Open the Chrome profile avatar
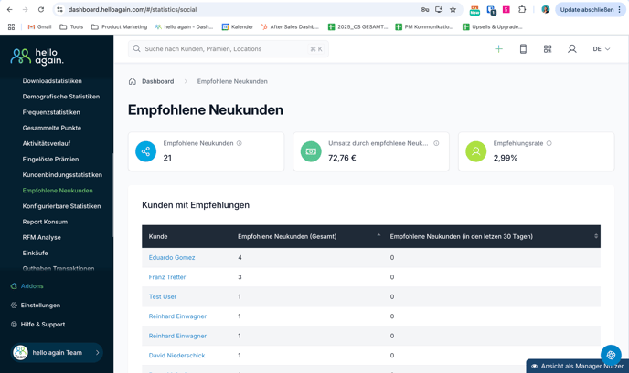 (x=545, y=10)
